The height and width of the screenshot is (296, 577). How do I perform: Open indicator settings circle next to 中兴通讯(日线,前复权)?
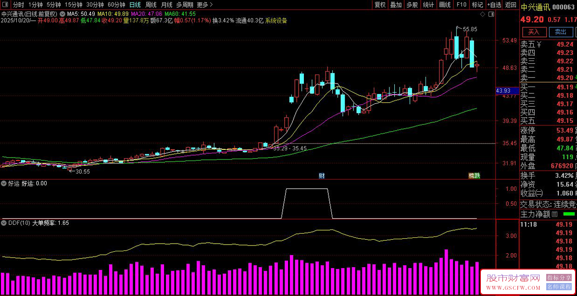63,14
